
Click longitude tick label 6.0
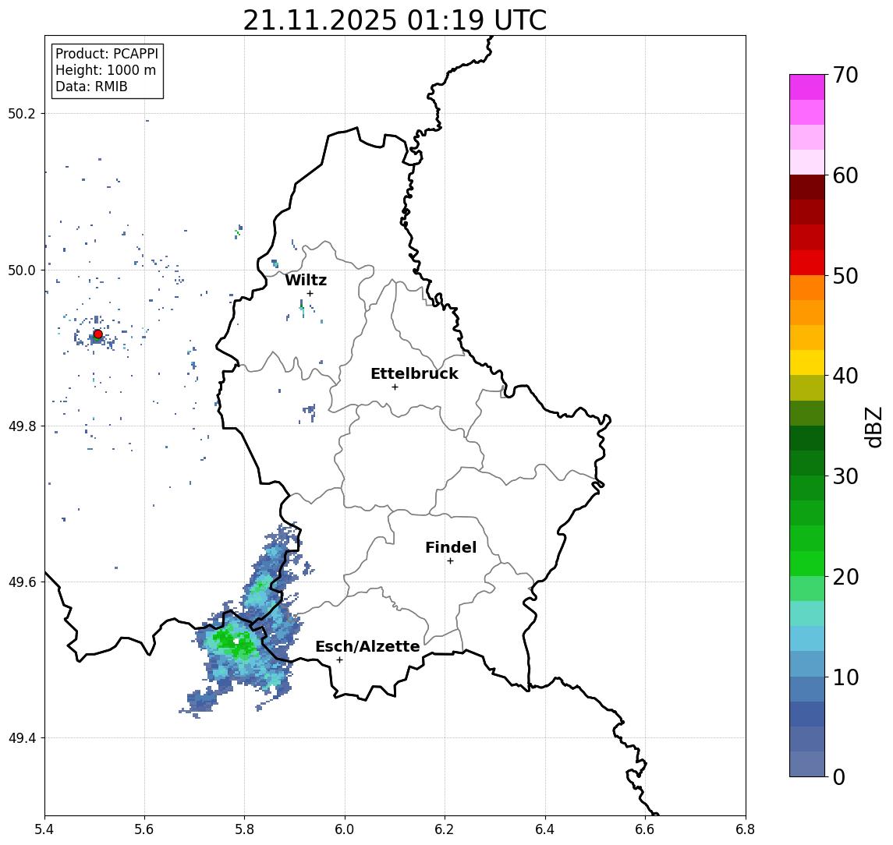click(345, 829)
